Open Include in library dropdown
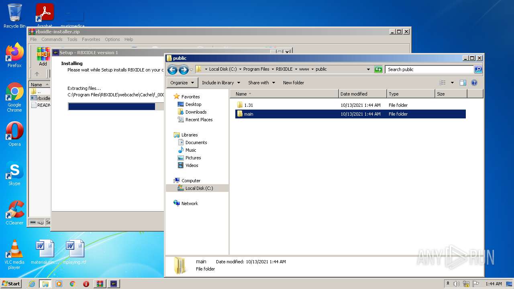The height and width of the screenshot is (289, 514). click(221, 83)
